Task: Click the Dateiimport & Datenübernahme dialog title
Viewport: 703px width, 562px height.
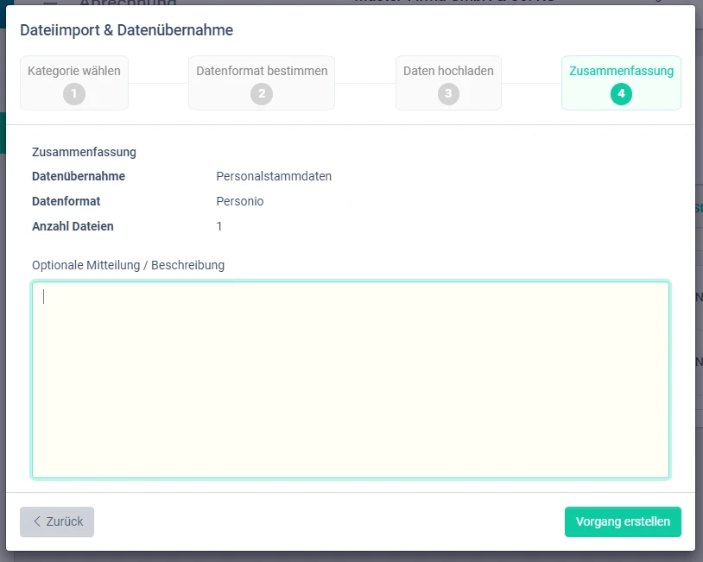Action: tap(126, 30)
